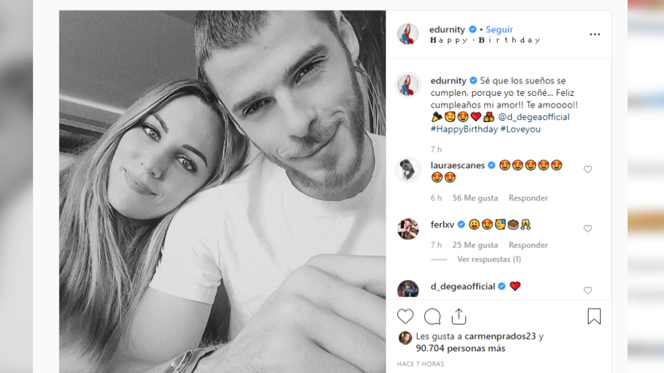664x373 pixels.
Task: Open edurnity profile picture in header
Action: (408, 34)
